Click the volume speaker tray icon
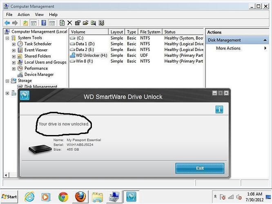Screen dimensions: 272x204 click(239, 197)
